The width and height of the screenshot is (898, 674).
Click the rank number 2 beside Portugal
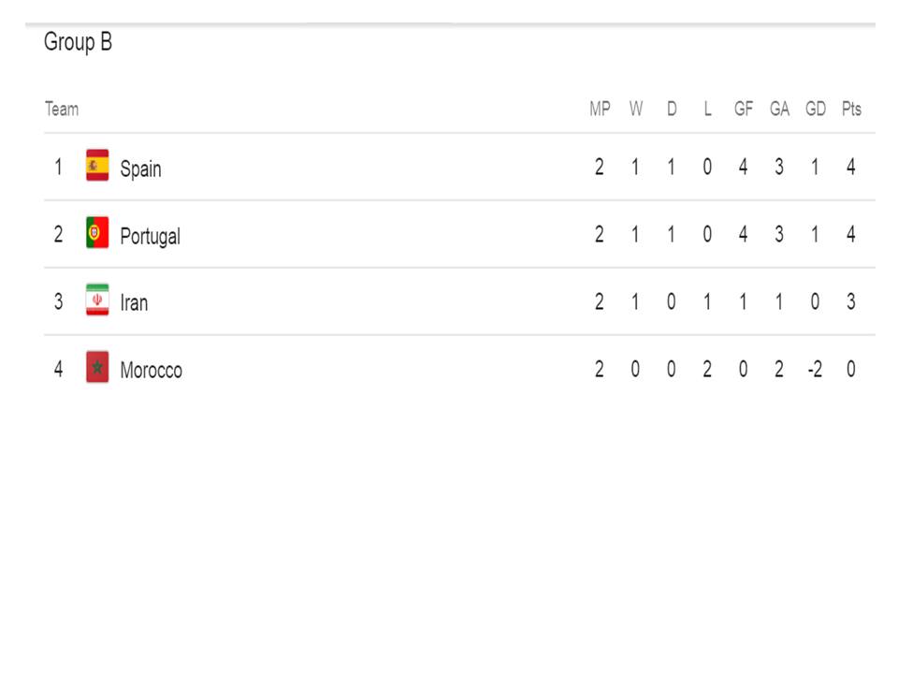tap(58, 234)
